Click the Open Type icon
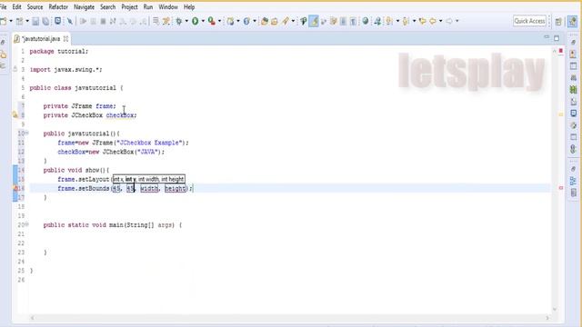 point(265,21)
